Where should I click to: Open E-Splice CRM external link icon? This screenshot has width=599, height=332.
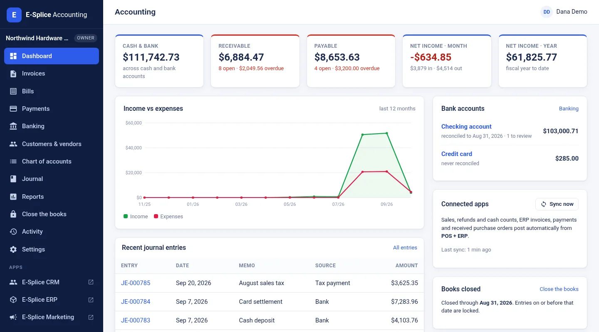[x=91, y=282]
